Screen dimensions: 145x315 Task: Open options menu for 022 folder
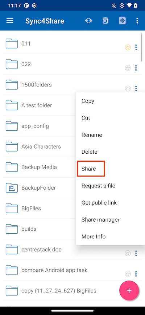(x=136, y=68)
